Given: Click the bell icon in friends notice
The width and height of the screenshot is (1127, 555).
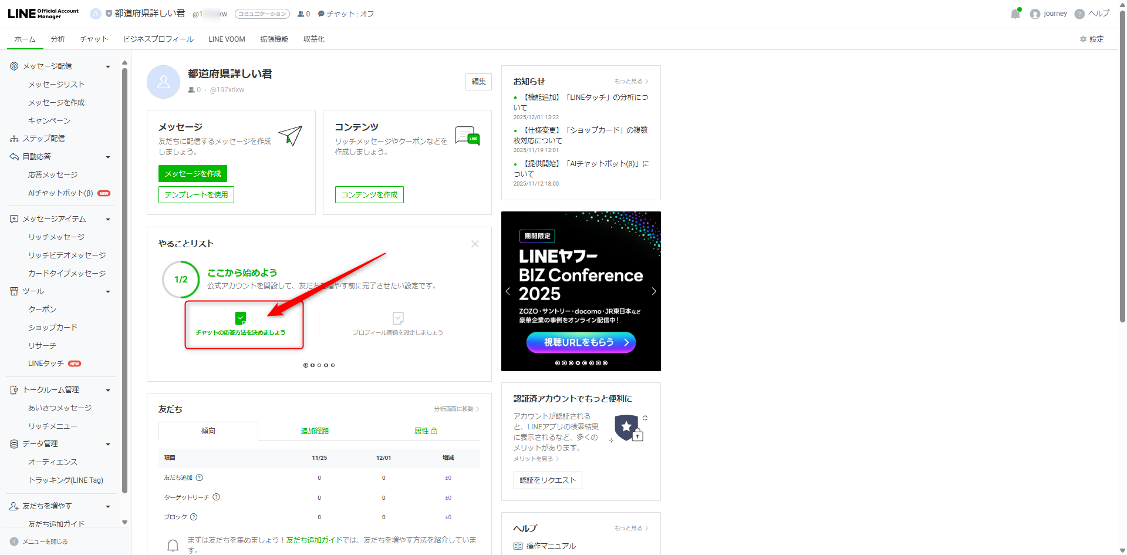Looking at the screenshot, I should click(173, 546).
